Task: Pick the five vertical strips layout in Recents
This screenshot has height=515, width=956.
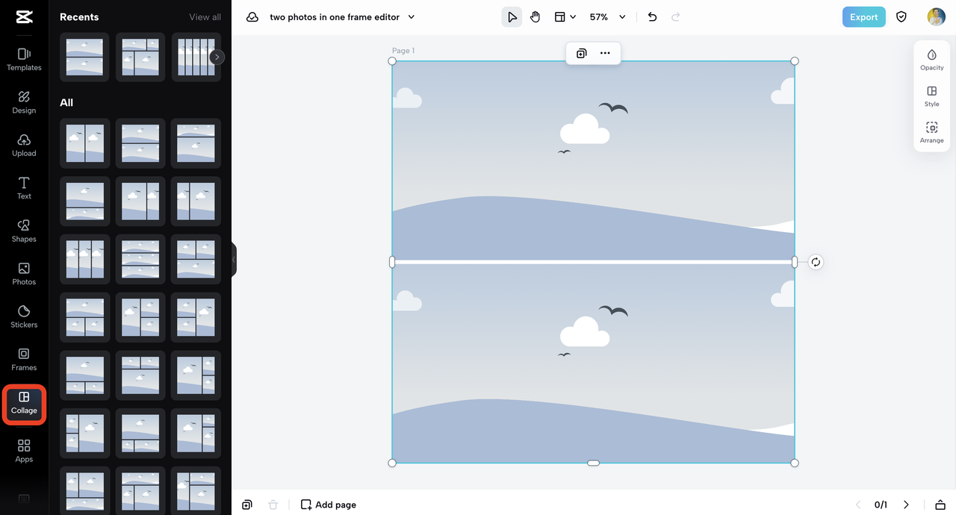Action: tap(196, 57)
